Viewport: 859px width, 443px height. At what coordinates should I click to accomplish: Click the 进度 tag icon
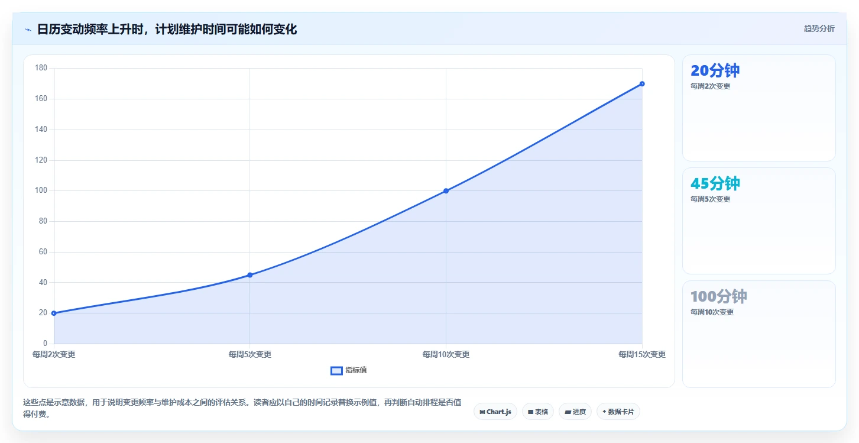(x=568, y=412)
